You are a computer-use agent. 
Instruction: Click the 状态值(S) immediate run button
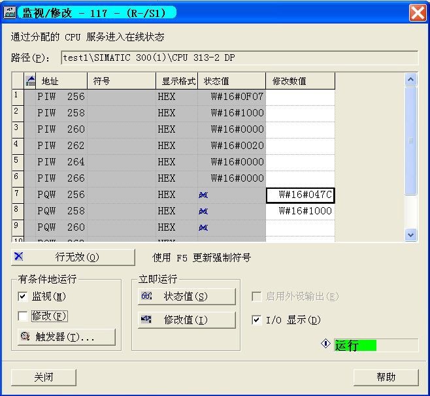tap(186, 297)
